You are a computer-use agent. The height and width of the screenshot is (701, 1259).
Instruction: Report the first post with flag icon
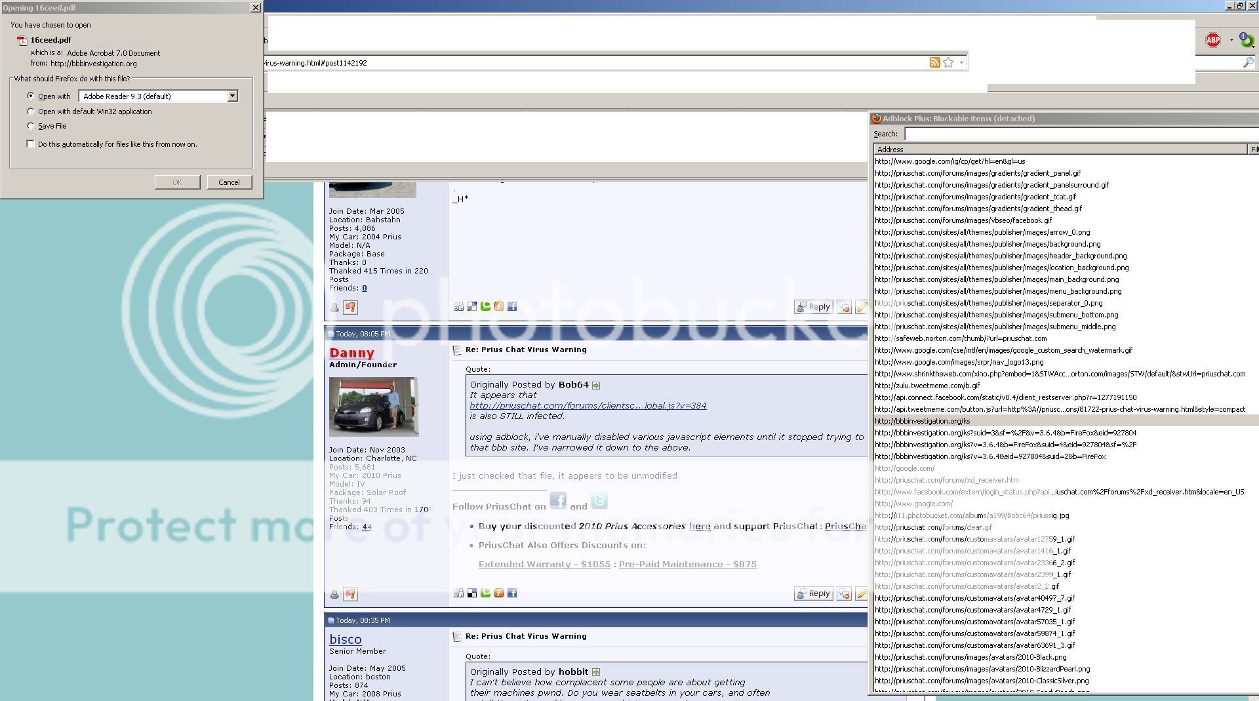pos(350,307)
